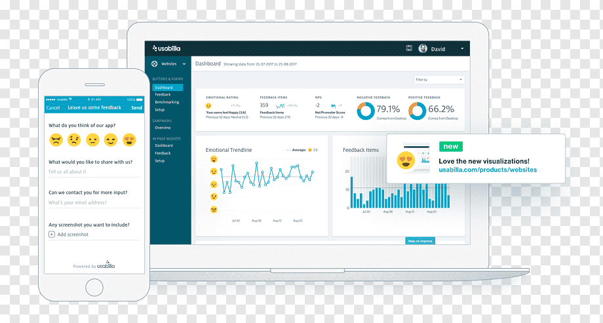Open usabilla.com/products/websites link
This screenshot has width=603, height=323.
[488, 170]
